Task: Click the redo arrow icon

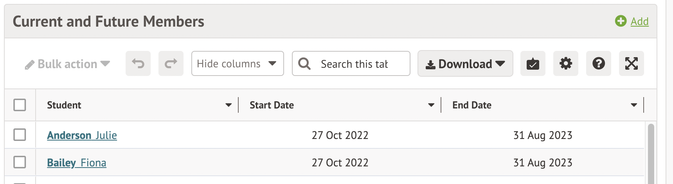Action: (x=171, y=63)
